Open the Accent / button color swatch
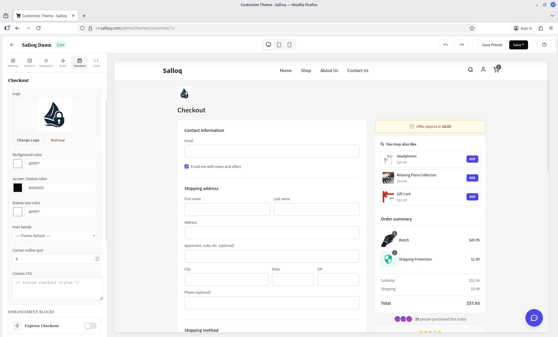 tap(17, 188)
